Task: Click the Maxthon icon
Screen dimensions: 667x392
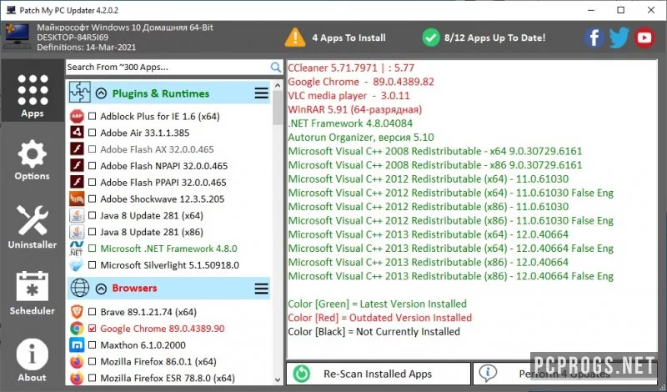Action: click(77, 344)
